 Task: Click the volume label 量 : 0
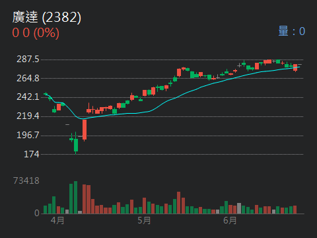[292, 31]
